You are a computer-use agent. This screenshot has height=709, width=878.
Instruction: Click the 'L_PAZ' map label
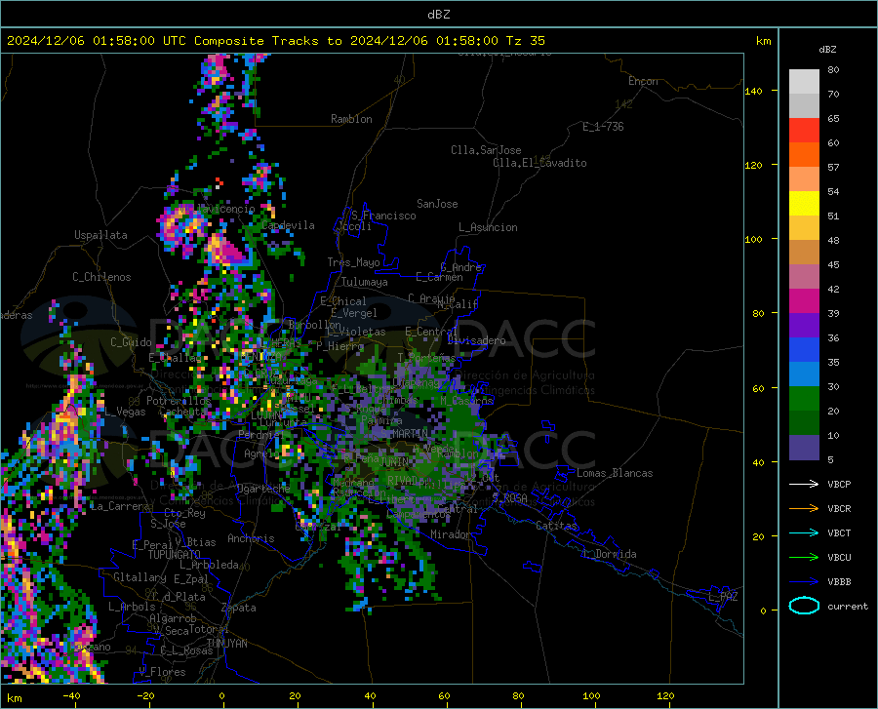coord(723,597)
